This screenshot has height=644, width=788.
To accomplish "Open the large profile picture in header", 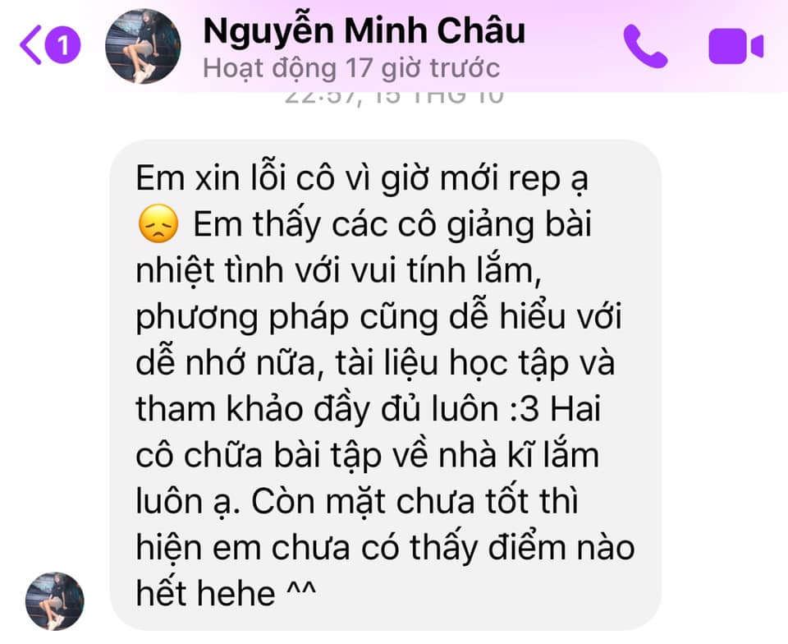I will [143, 46].
